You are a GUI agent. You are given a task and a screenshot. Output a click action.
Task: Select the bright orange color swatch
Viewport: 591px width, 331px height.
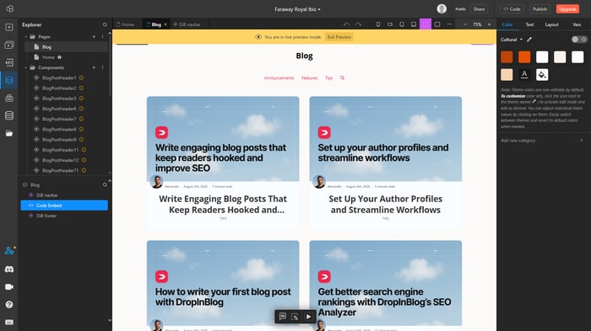(x=524, y=57)
